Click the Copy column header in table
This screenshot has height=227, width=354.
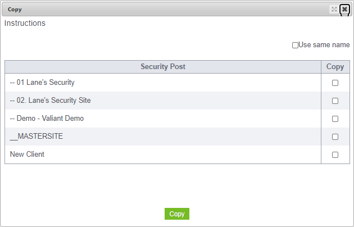click(335, 66)
